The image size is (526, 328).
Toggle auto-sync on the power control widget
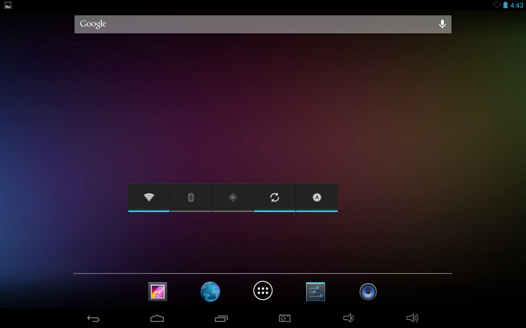click(274, 197)
